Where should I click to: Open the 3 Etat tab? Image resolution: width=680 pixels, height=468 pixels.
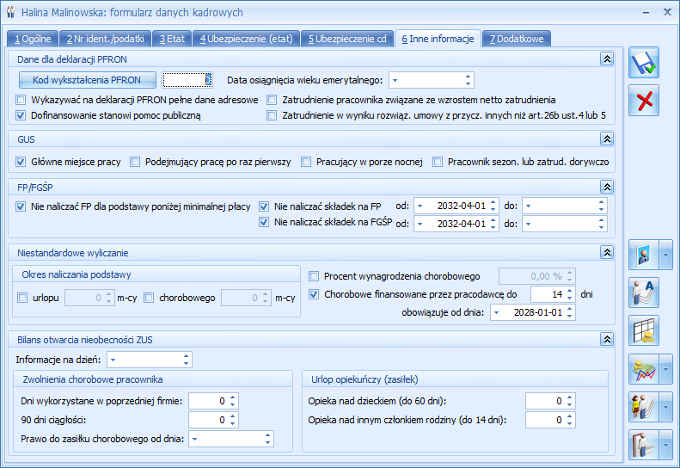coord(172,39)
